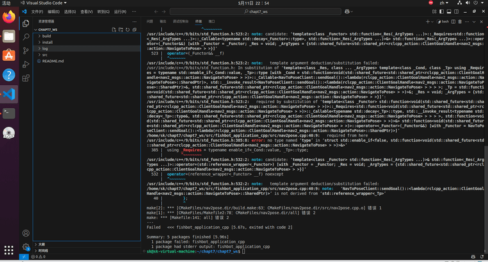Open the Accounts menu icon

26,233
